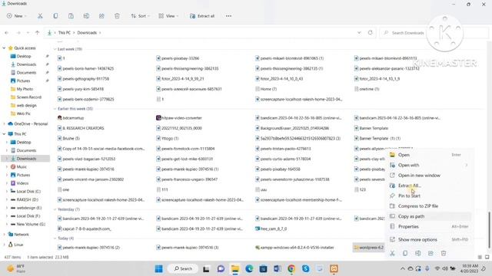Go back with the back arrow
The width and height of the screenshot is (492, 276).
pyautogui.click(x=7, y=32)
